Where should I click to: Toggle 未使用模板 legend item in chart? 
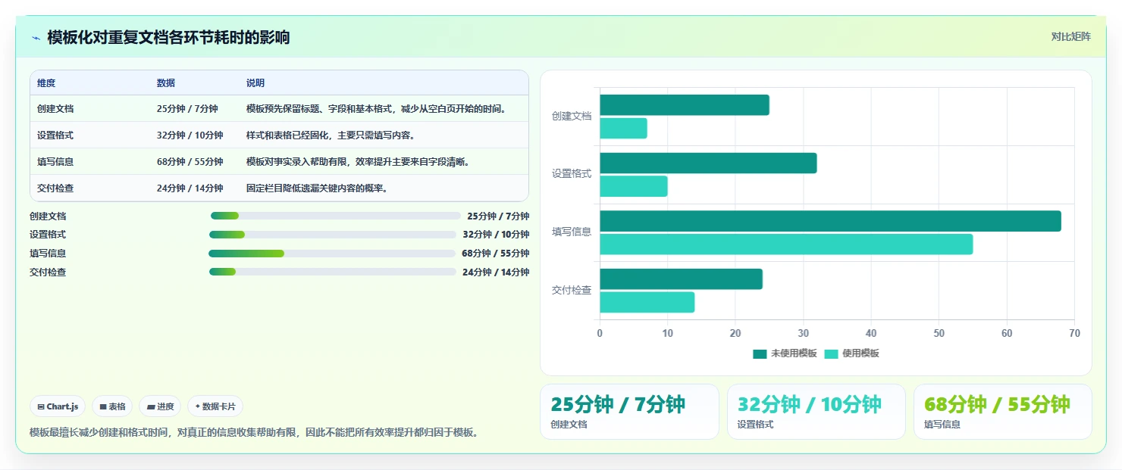pos(785,353)
